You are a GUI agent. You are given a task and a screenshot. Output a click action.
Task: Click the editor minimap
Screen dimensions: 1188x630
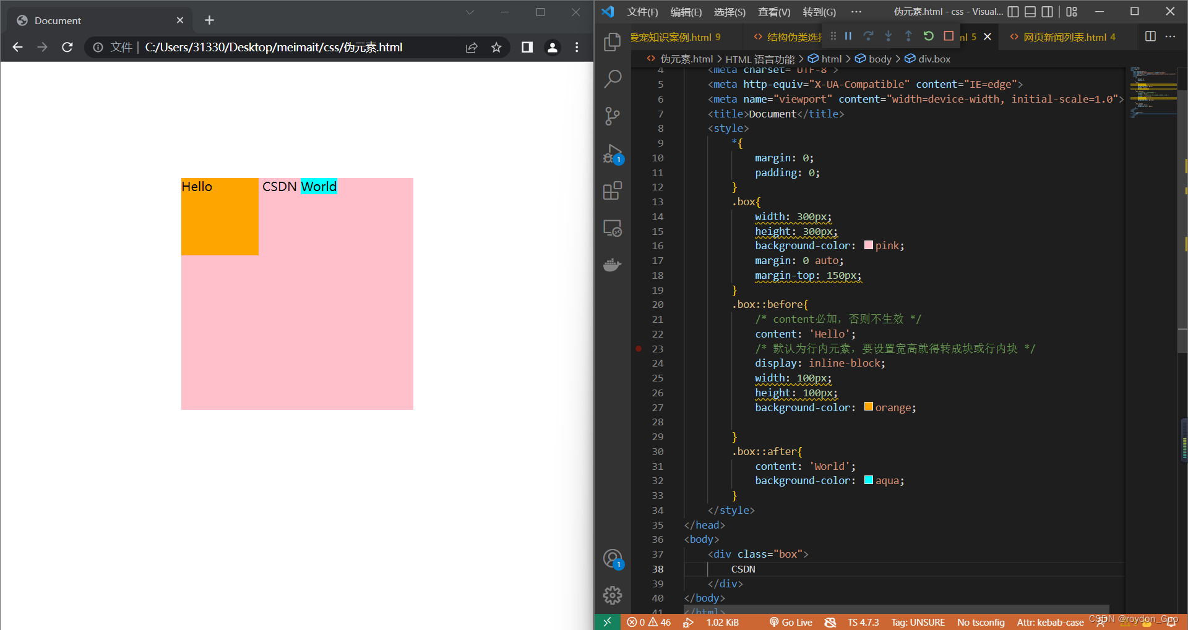[1153, 93]
